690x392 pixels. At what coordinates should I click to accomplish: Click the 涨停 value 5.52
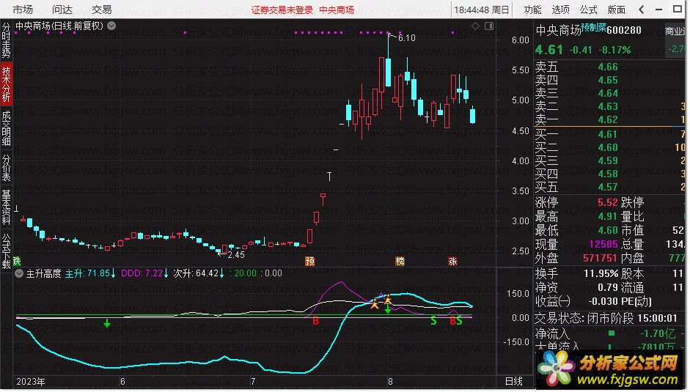608,203
